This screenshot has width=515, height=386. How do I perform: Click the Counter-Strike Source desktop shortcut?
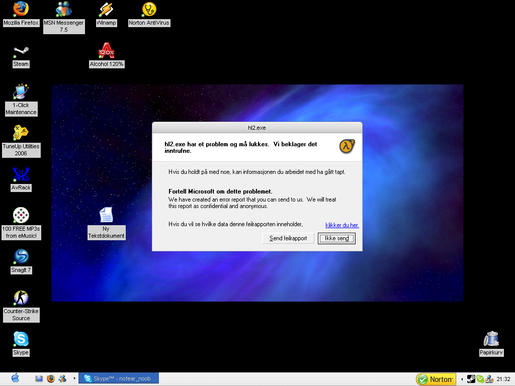pos(21,306)
